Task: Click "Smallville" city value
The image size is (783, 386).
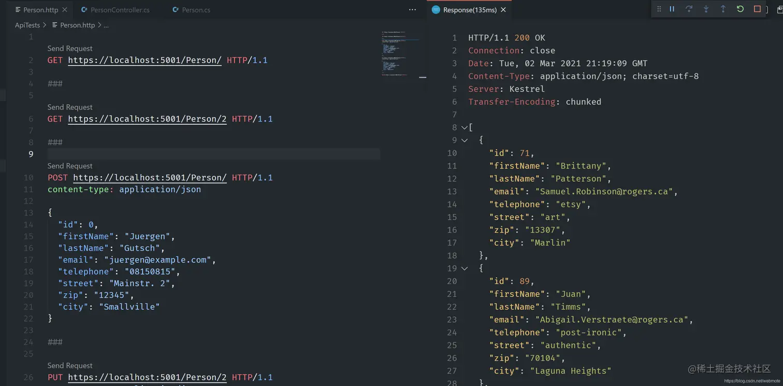Action: (129, 307)
